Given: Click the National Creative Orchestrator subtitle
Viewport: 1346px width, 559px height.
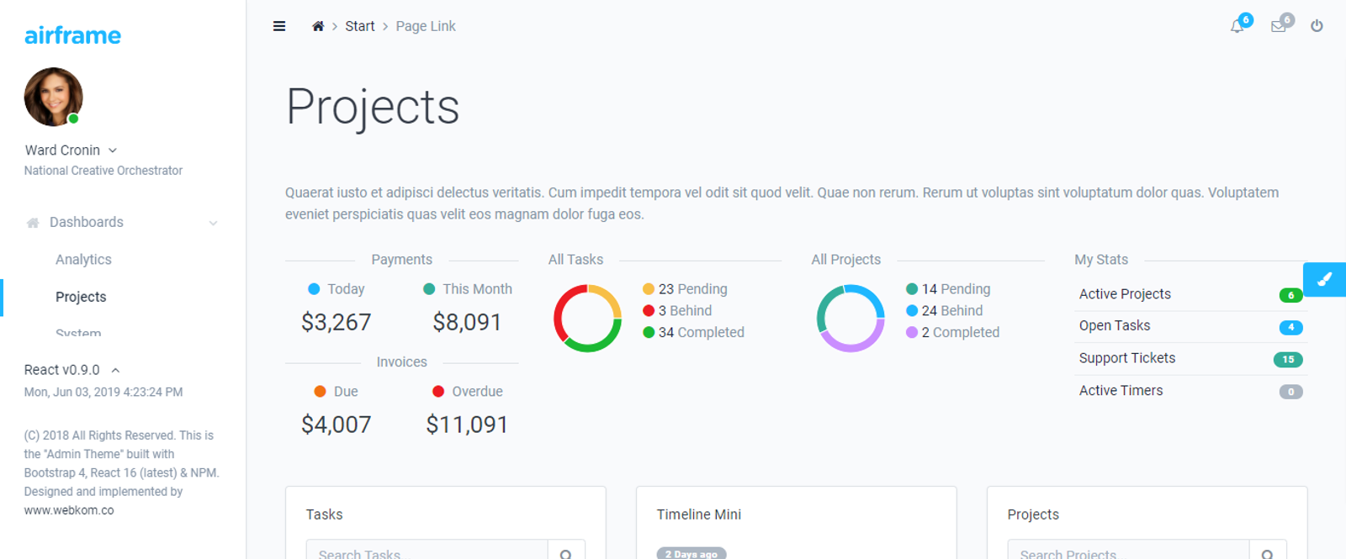Looking at the screenshot, I should pyautogui.click(x=103, y=171).
